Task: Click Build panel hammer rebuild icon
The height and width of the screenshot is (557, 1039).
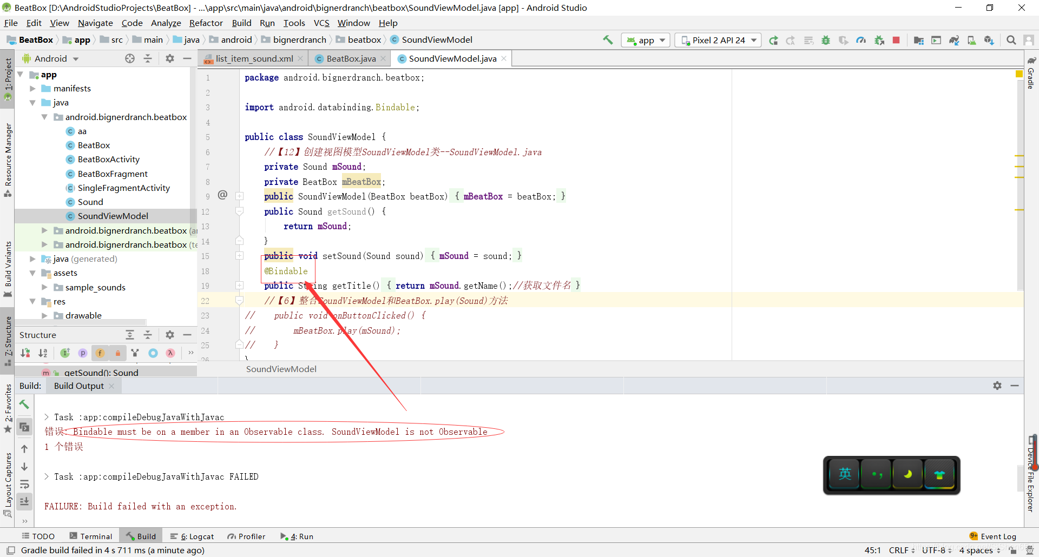Action: click(24, 405)
